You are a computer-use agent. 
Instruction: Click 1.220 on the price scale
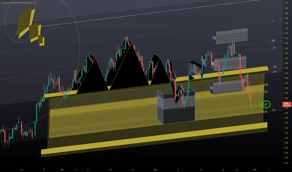[x=286, y=158]
